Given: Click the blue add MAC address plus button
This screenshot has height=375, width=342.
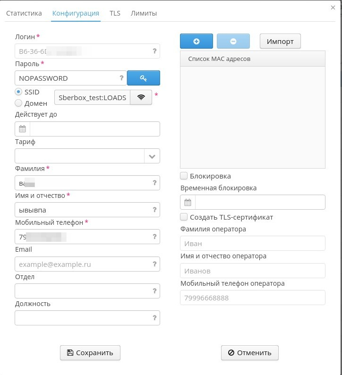Looking at the screenshot, I should (x=196, y=42).
